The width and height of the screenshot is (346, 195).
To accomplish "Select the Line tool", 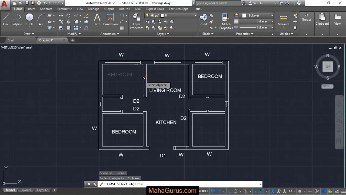I will (x=6, y=20).
